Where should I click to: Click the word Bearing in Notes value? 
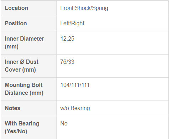80,108
